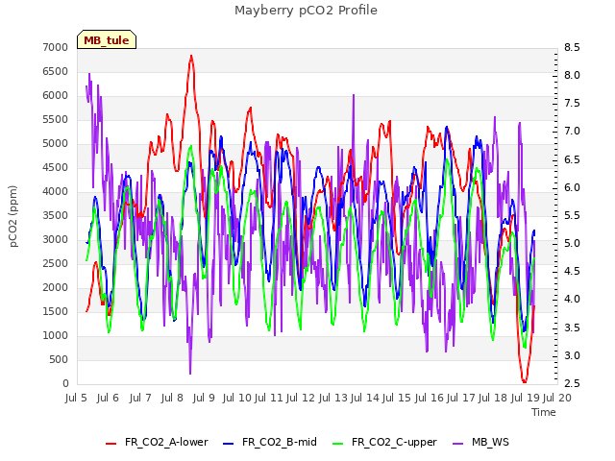Click the 3.0 right axis value
The height and width of the screenshot is (461, 615).
[572, 355]
